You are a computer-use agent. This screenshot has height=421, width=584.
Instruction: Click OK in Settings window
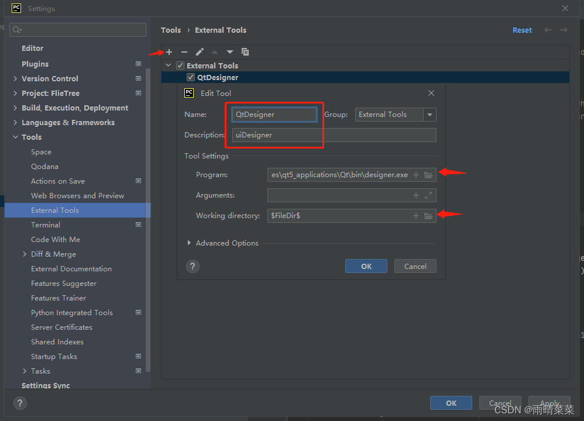click(x=451, y=403)
